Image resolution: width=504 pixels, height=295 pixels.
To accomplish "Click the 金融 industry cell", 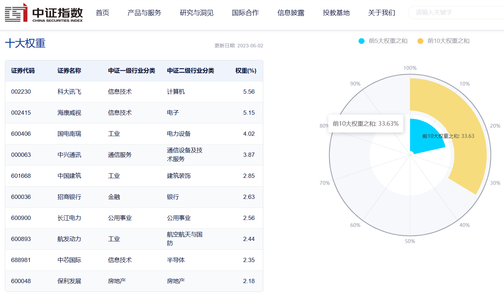I will click(114, 197).
